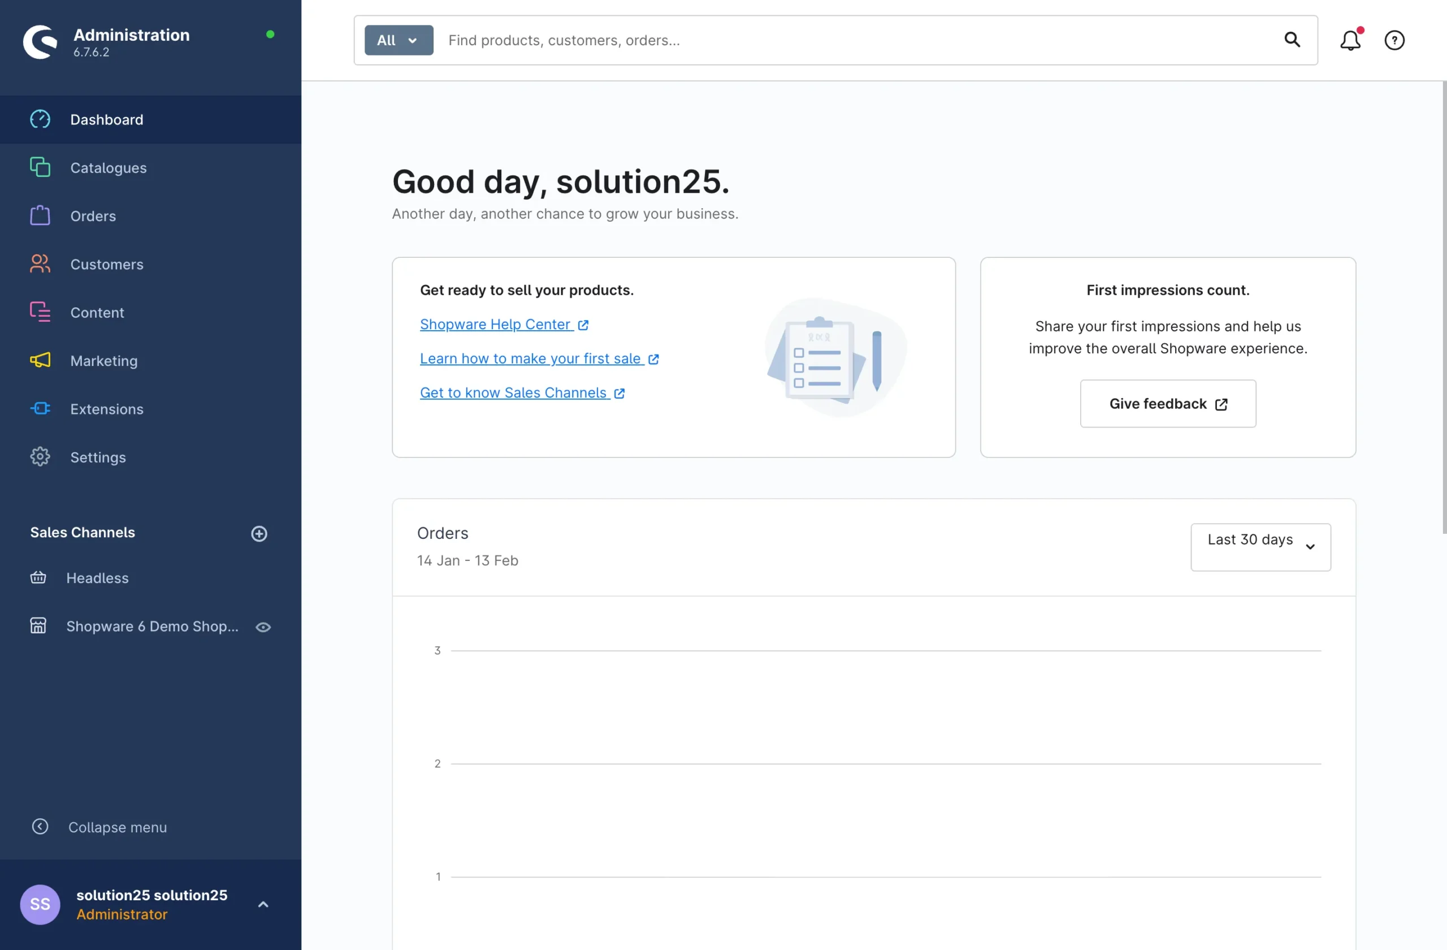Screen dimensions: 1447x950
Task: Click the product search input field
Action: click(669, 40)
